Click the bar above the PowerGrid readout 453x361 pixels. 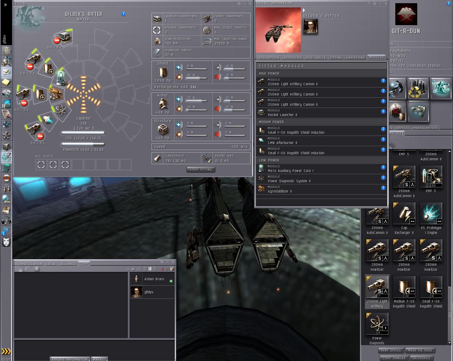tap(83, 144)
